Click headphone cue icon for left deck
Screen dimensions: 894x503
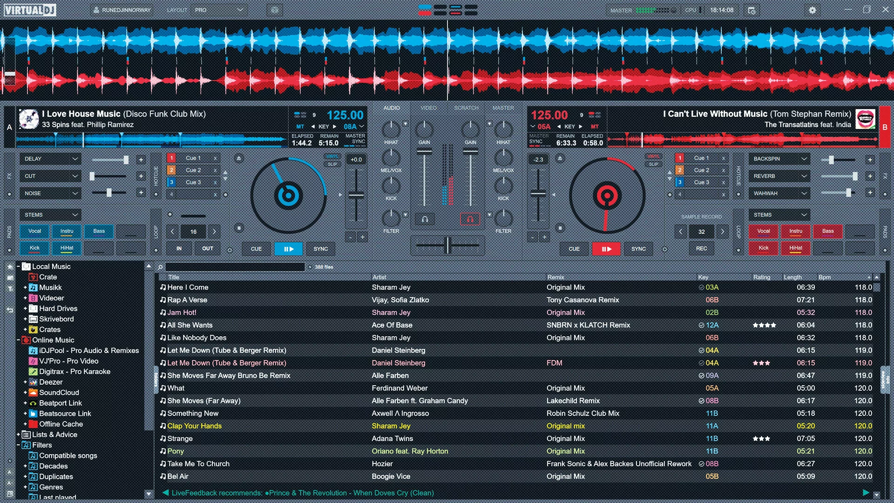point(425,219)
